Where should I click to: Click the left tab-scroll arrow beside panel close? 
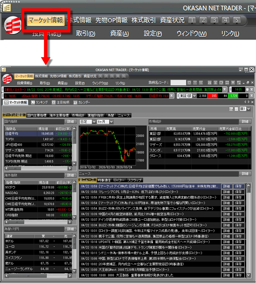coord(245,102)
